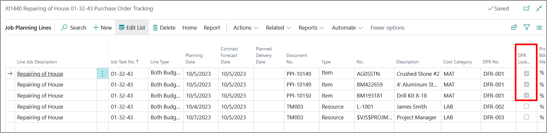Toggle DFR Locked checkbox for DFR-003 row
This screenshot has width=547, height=133.
pos(526,117)
